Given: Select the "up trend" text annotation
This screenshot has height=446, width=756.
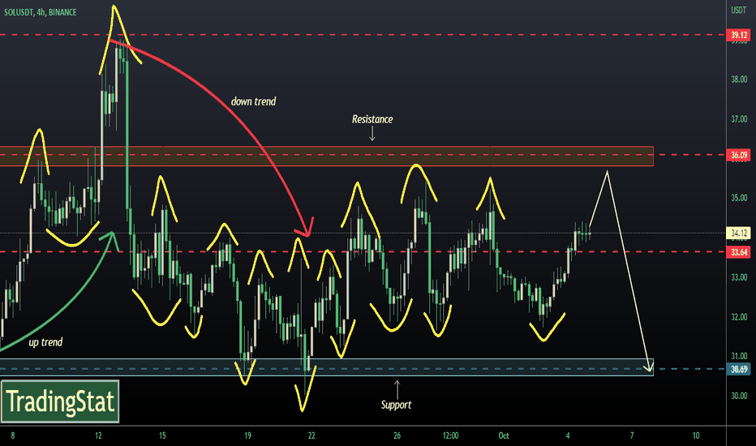Looking at the screenshot, I should click(45, 342).
